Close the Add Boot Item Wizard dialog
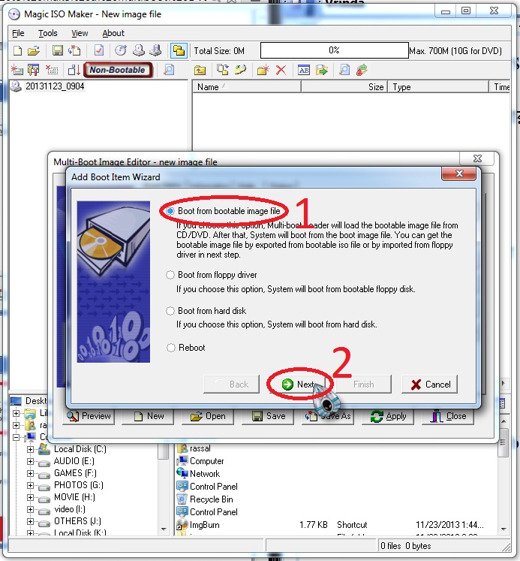The height and width of the screenshot is (561, 520). [459, 174]
